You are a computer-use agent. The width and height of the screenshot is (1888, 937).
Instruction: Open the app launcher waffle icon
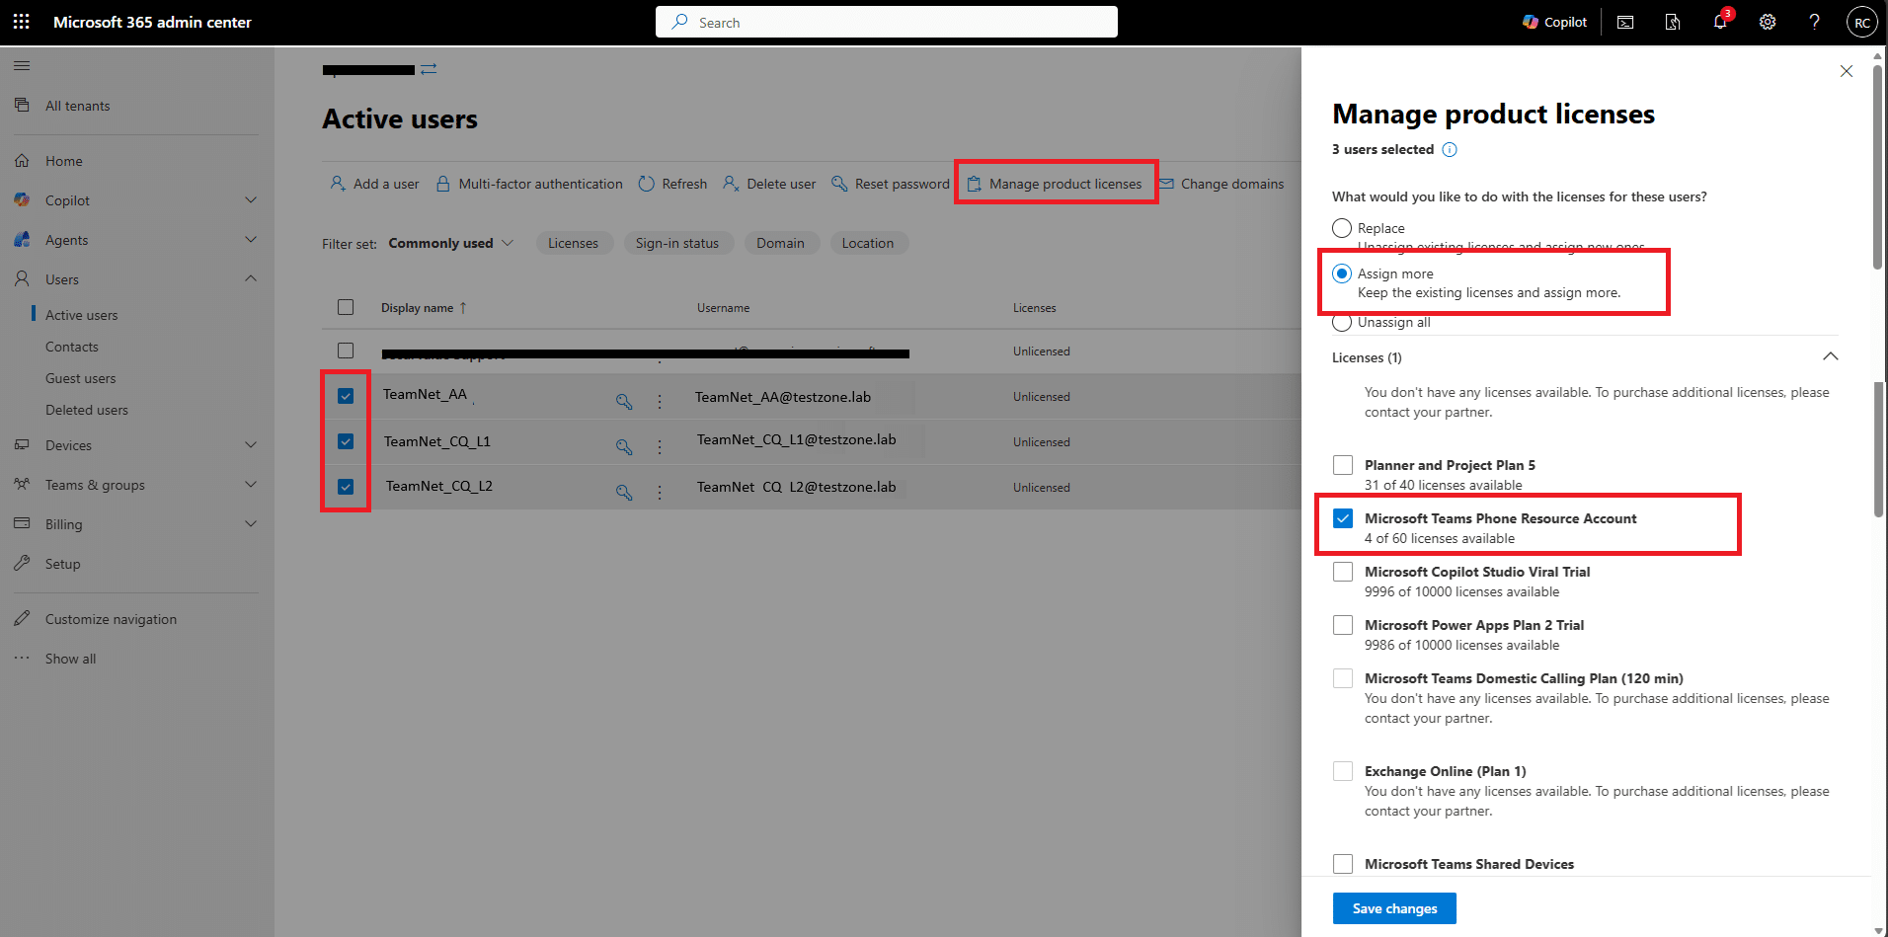pyautogui.click(x=22, y=22)
